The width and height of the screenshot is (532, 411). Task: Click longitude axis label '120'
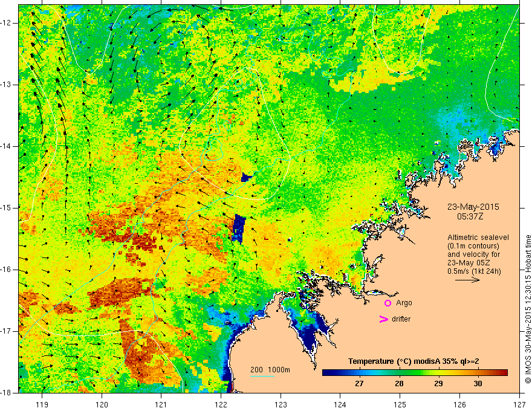coord(102,404)
